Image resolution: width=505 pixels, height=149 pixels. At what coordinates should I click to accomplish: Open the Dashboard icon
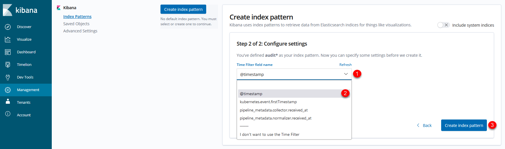8,52
